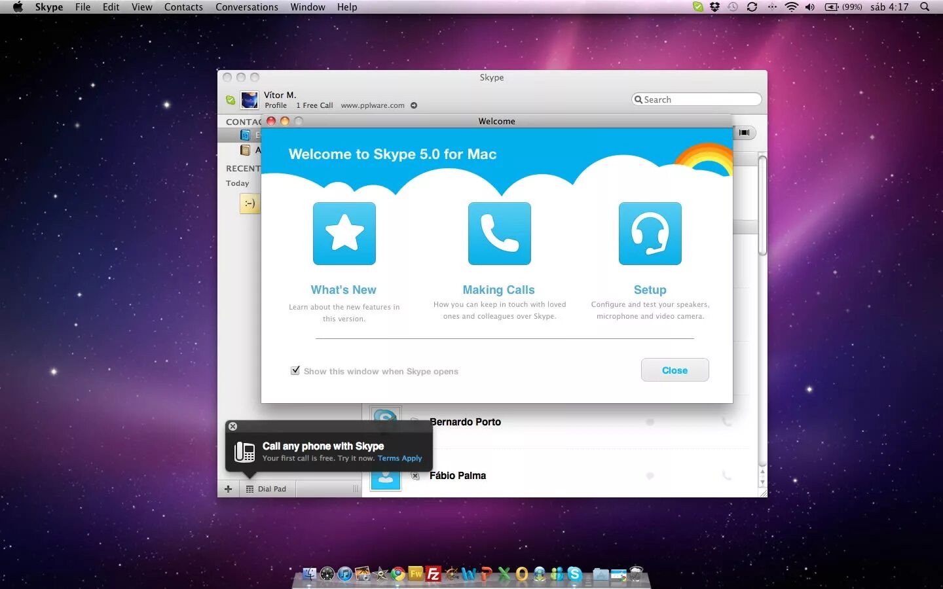The image size is (943, 589).
Task: Open Microsoft Excel from the Dock
Action: 504,574
